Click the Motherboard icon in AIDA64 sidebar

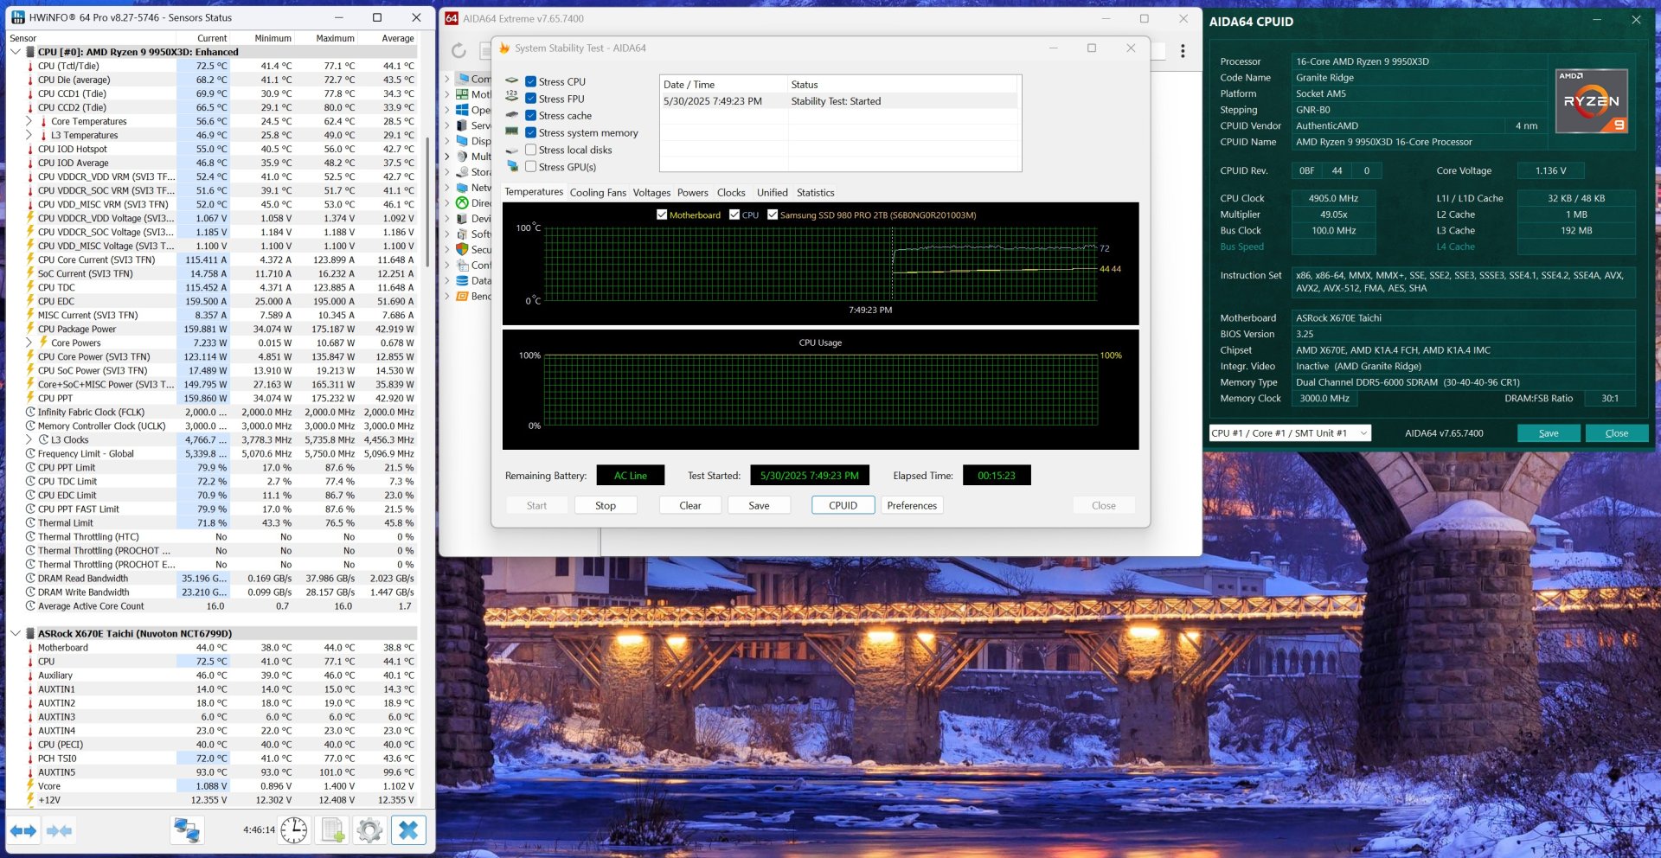coord(463,94)
